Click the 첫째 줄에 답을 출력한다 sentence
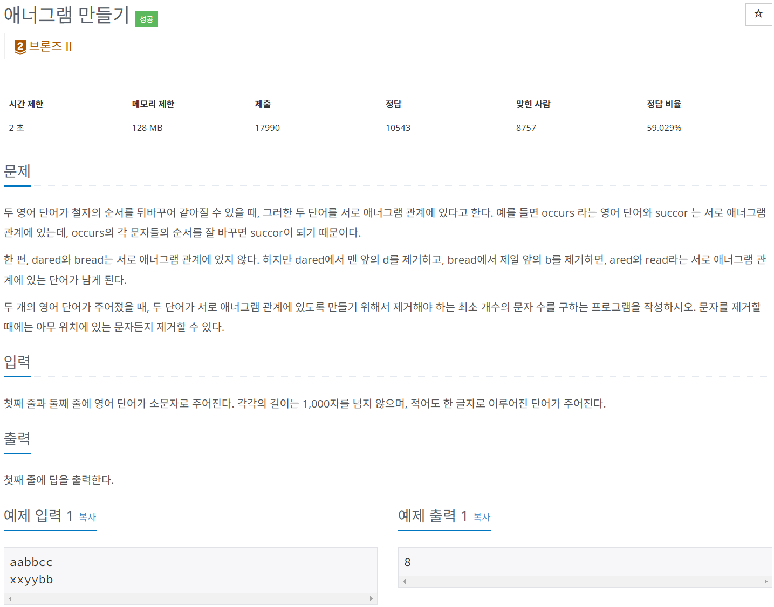 point(59,480)
